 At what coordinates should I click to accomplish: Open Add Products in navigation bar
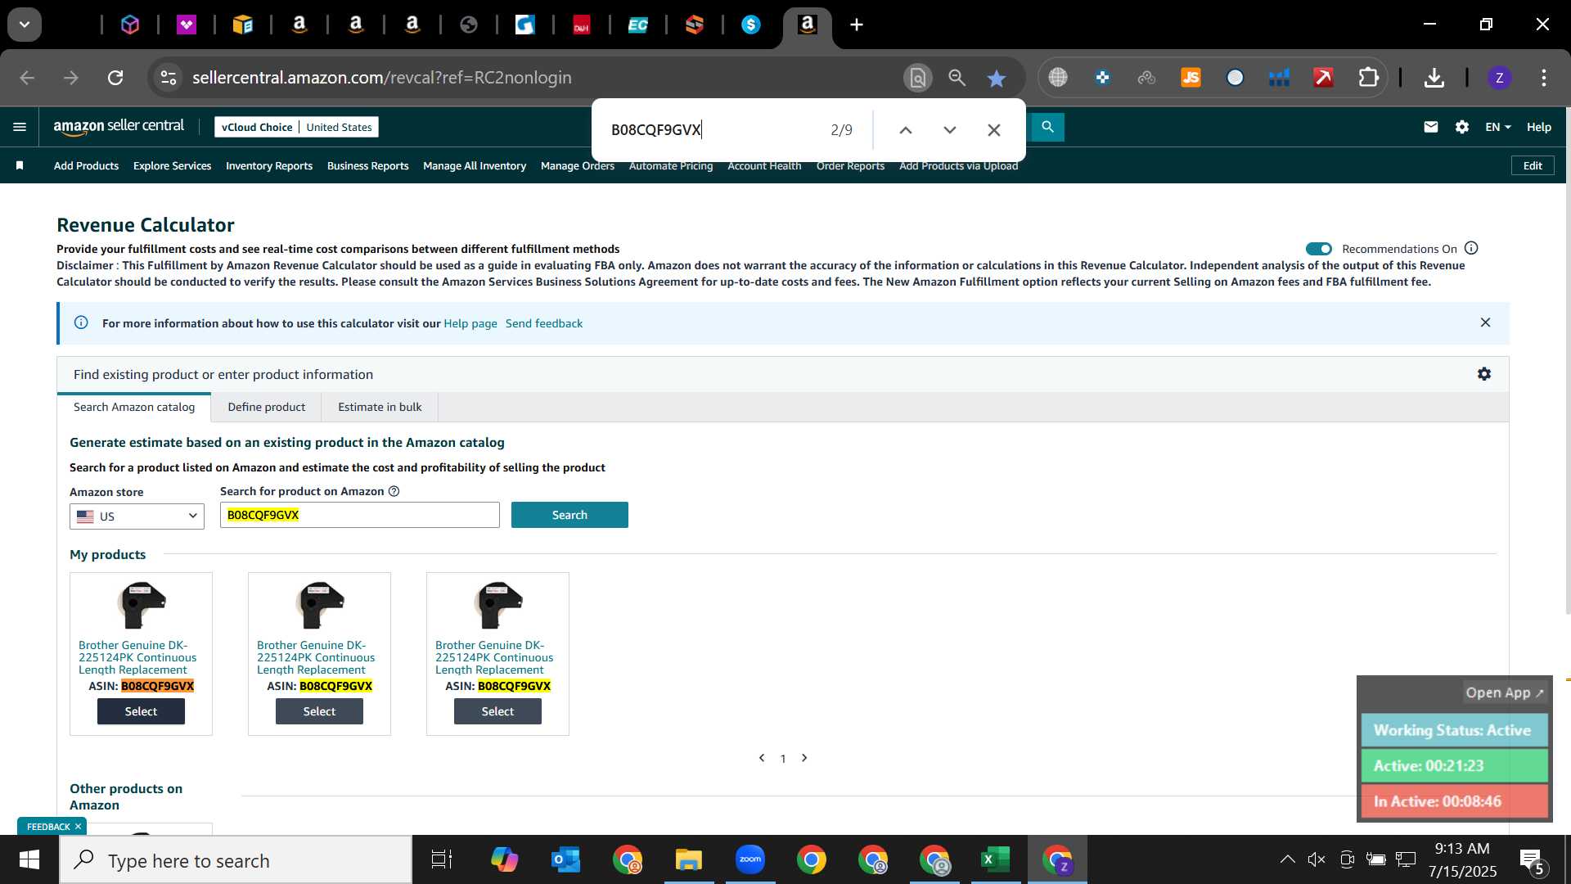[86, 165]
